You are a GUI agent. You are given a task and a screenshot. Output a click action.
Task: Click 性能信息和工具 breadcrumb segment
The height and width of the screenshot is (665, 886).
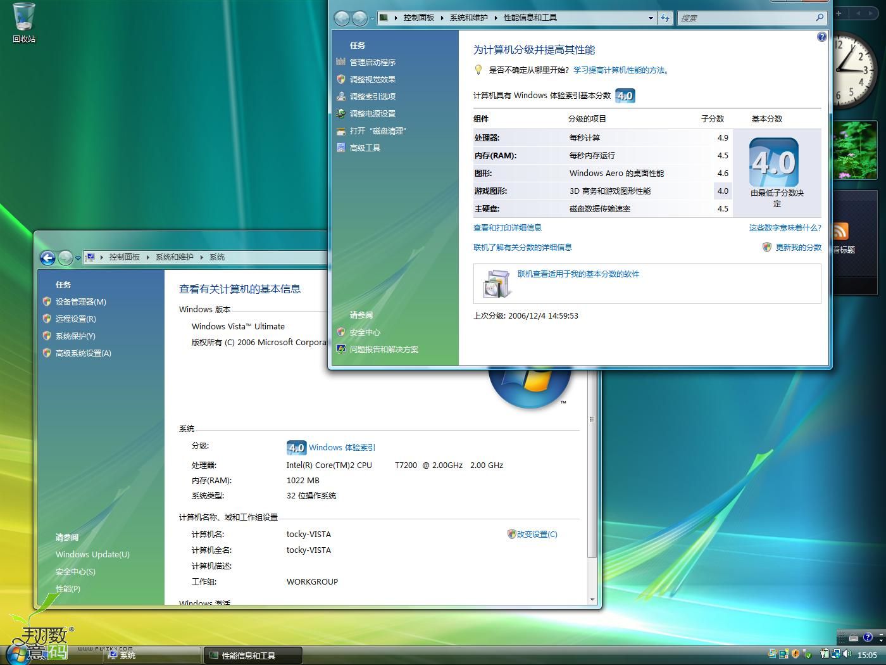coord(530,18)
